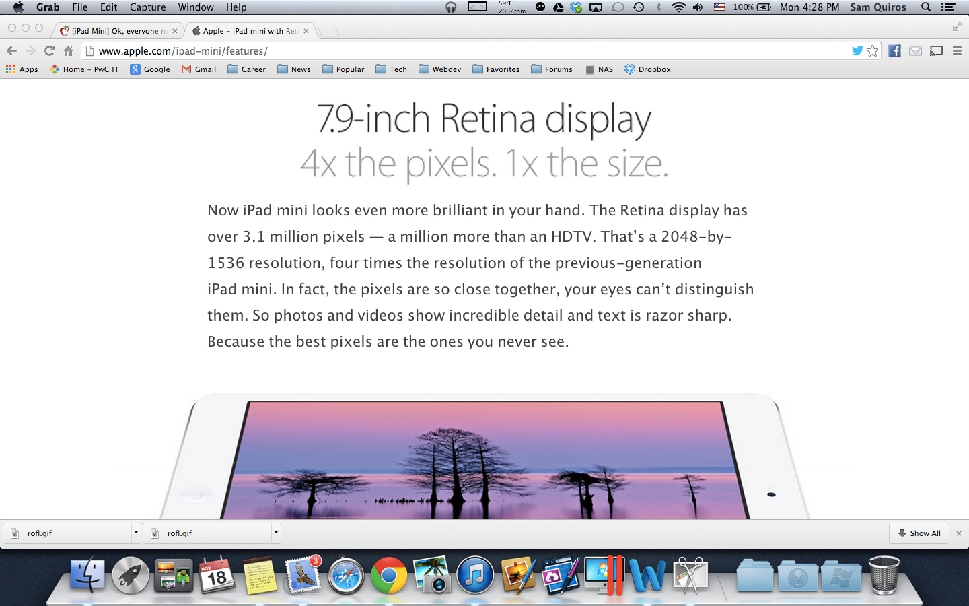Expand the News bookmarks folder
Screen dimensions: 969x606
pyautogui.click(x=294, y=69)
